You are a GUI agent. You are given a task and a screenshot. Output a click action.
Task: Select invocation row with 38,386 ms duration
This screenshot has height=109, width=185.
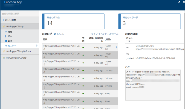click(x=80, y=63)
